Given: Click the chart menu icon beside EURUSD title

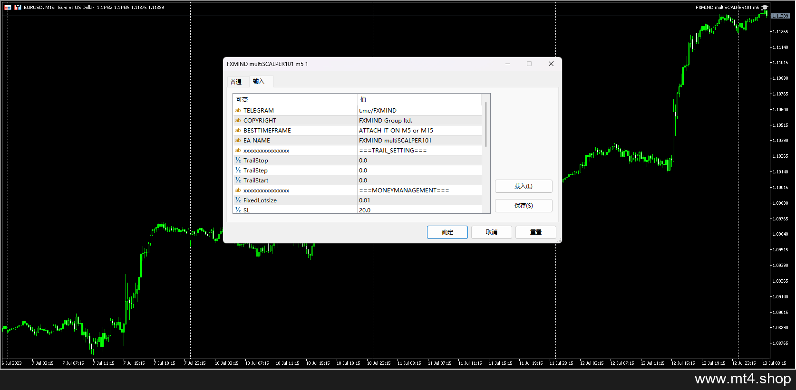Looking at the screenshot, I should point(8,8).
